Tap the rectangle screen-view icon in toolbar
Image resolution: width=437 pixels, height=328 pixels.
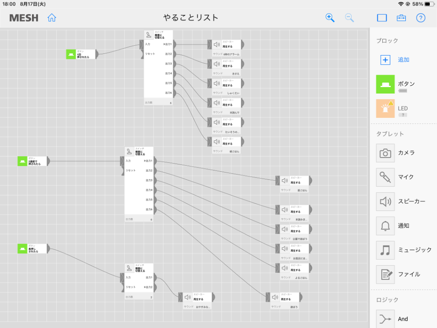click(x=382, y=18)
